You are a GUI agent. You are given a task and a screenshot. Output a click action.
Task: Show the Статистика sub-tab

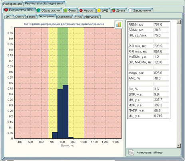pyautogui.click(x=64, y=17)
